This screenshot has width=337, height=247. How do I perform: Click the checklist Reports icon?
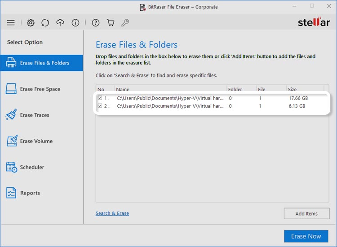click(x=11, y=193)
